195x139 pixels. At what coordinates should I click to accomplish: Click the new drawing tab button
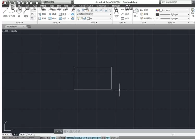coord(29,26)
